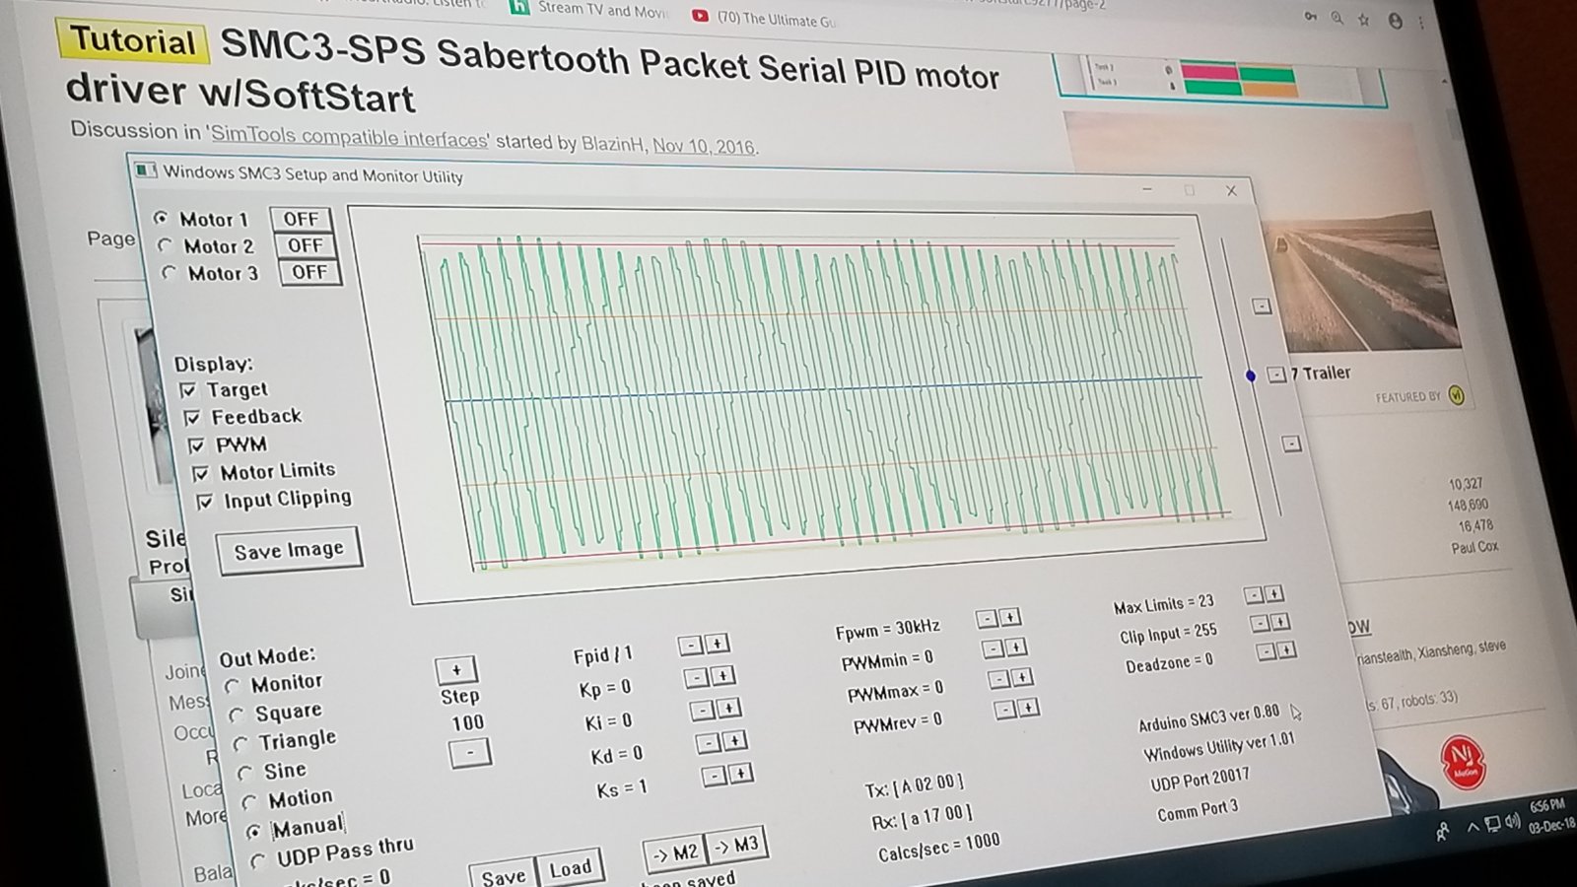Decrease PWMmin value

click(993, 648)
